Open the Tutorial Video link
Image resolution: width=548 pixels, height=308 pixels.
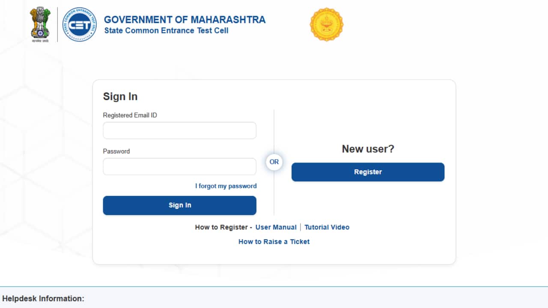pyautogui.click(x=327, y=227)
